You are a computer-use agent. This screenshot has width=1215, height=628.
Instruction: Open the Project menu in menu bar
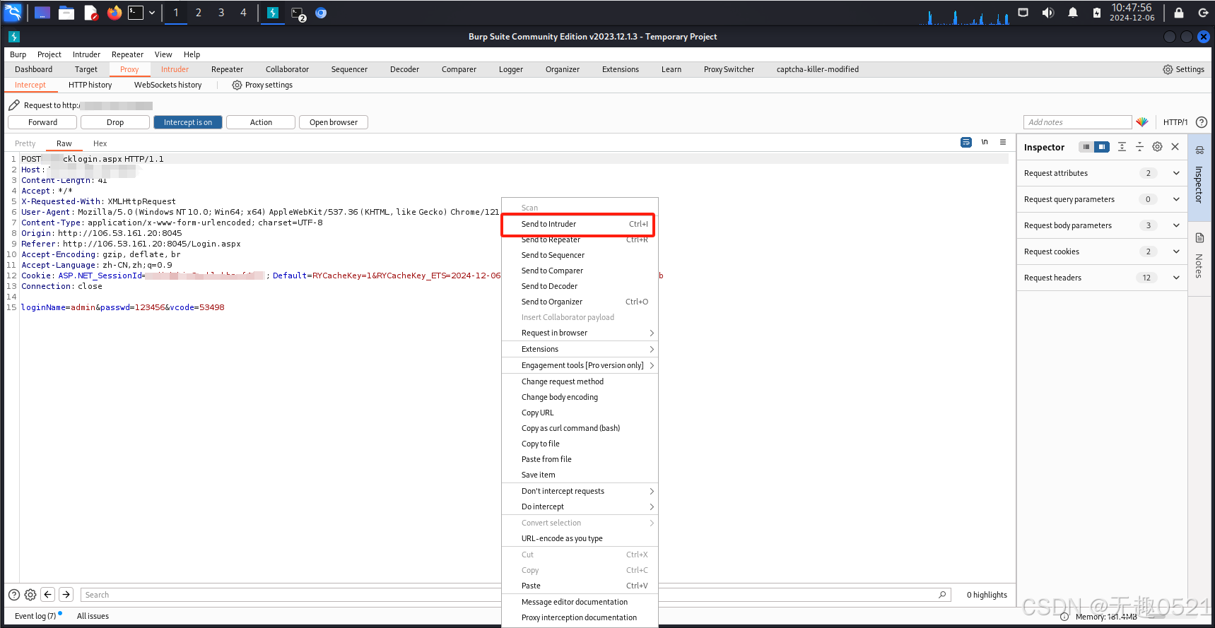click(49, 54)
